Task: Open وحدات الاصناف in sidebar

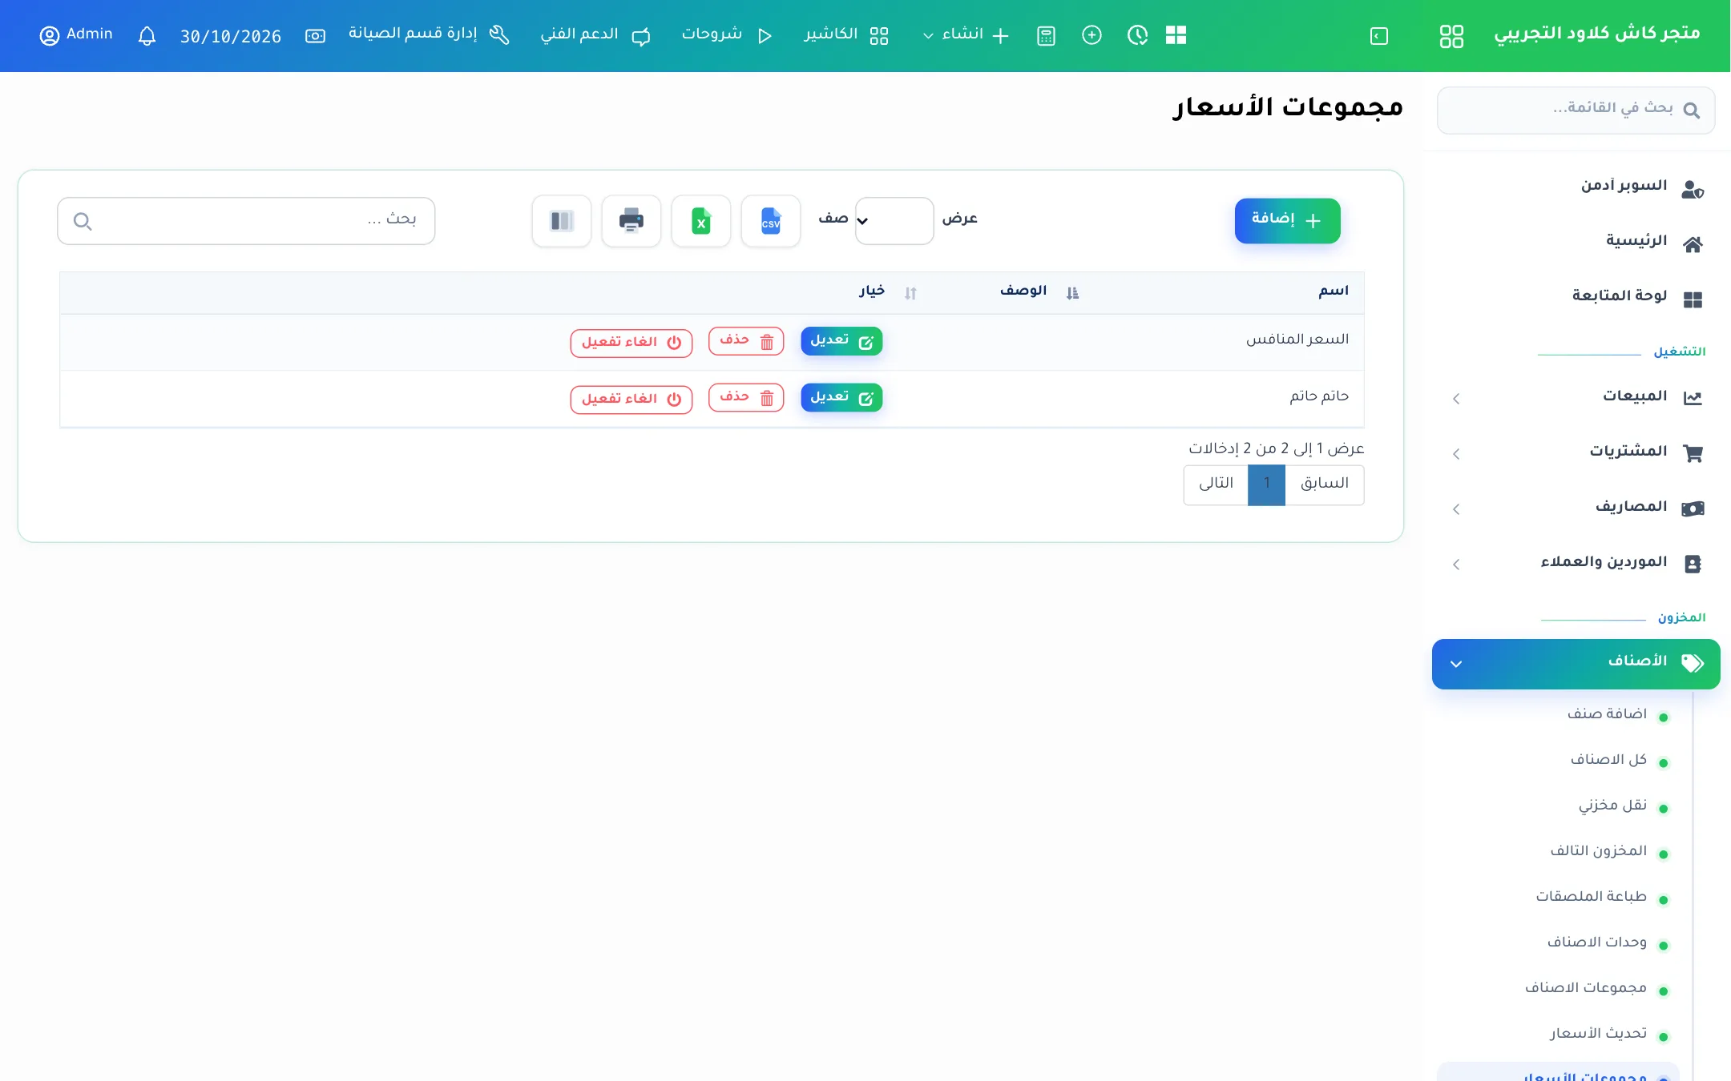Action: [x=1596, y=942]
